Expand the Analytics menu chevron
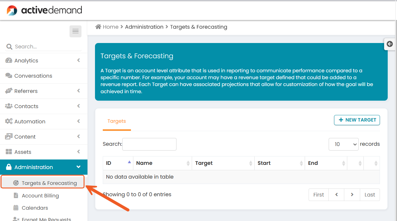Image resolution: width=397 pixels, height=221 pixels. coord(79,60)
